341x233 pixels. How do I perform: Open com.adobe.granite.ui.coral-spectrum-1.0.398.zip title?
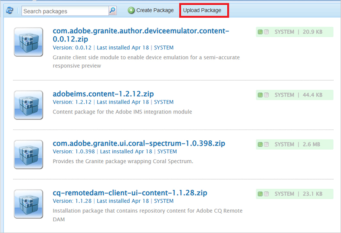[x=139, y=143]
